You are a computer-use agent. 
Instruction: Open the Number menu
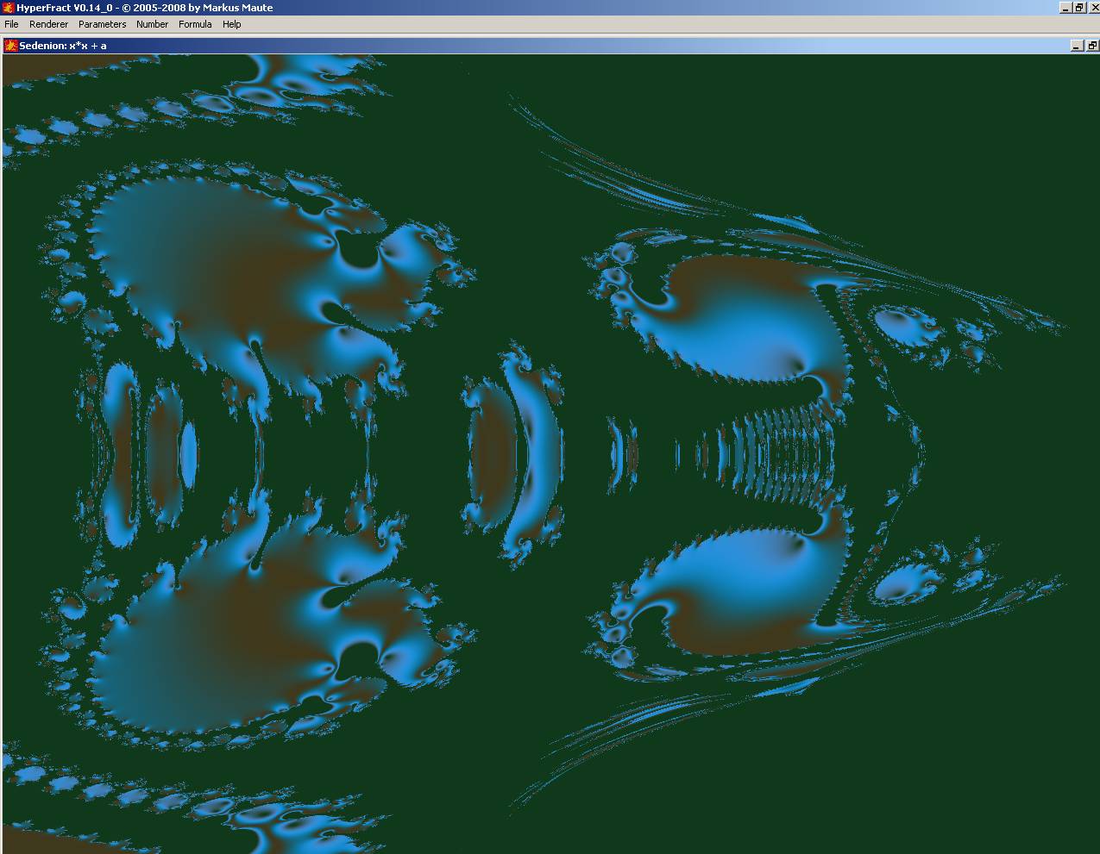(152, 24)
